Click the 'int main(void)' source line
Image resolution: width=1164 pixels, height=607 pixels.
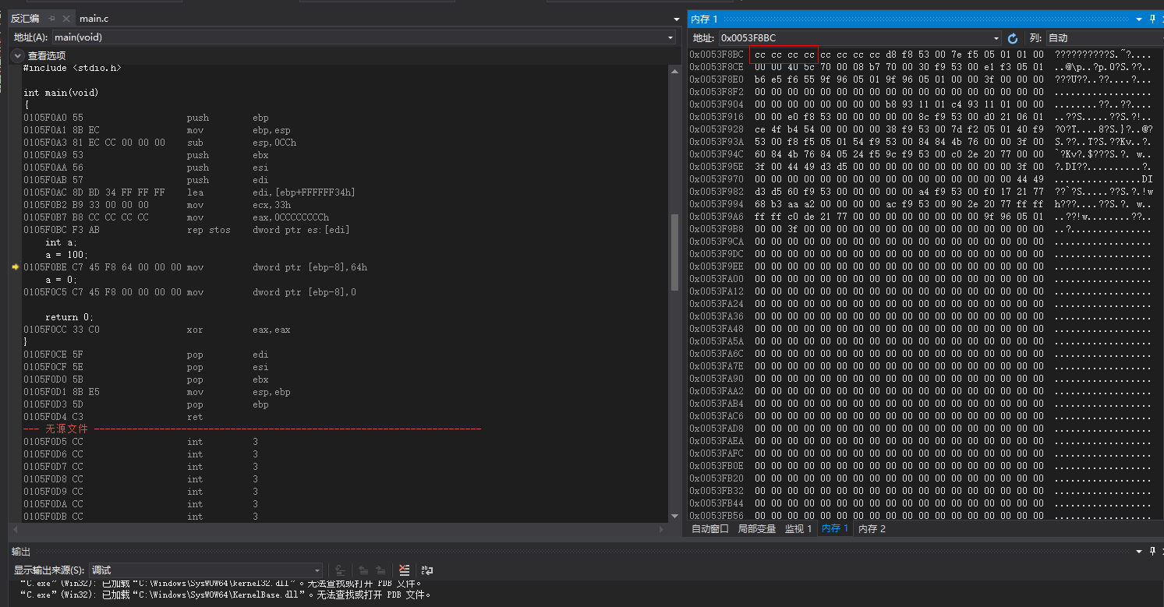[x=61, y=93]
